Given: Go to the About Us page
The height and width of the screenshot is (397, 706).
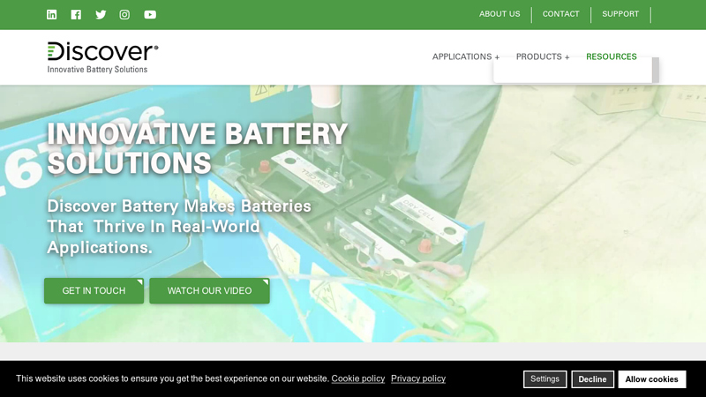Looking at the screenshot, I should (x=499, y=14).
